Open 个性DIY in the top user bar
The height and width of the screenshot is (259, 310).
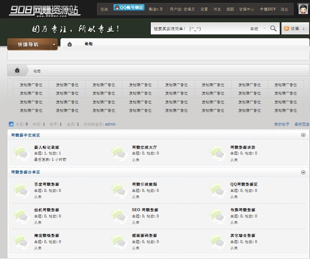[x=268, y=9]
